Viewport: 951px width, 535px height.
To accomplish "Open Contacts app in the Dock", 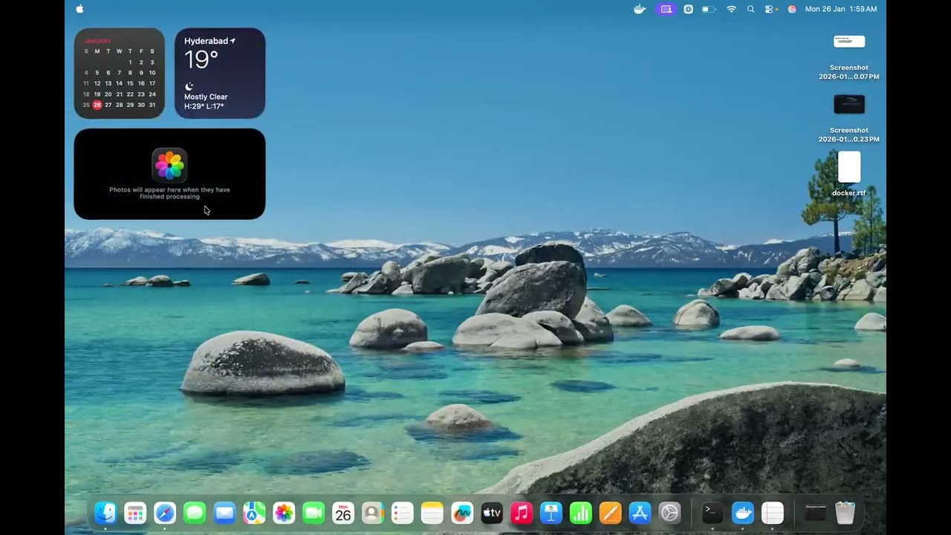I will click(373, 513).
